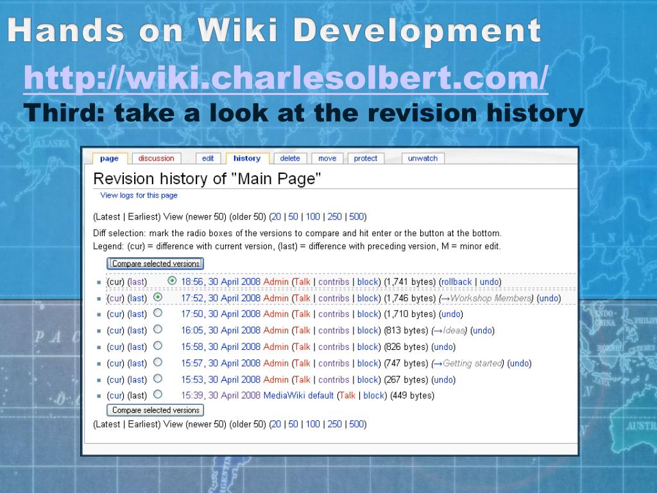Click rollback on the 18:56 revision
Screen dimensions: 657x493
click(x=457, y=282)
